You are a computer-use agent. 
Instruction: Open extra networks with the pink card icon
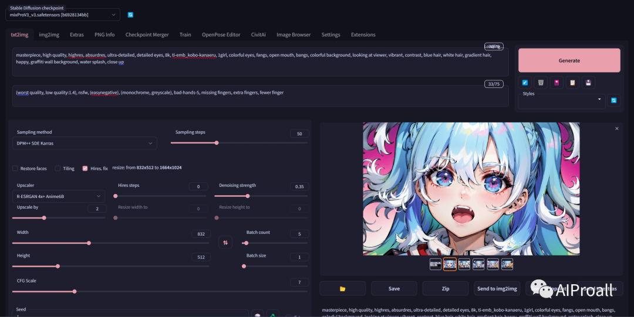point(557,83)
